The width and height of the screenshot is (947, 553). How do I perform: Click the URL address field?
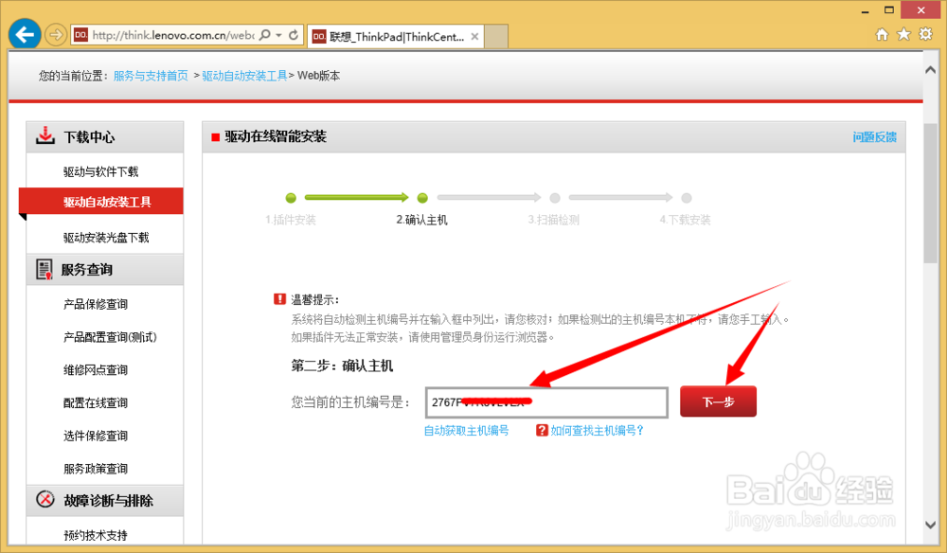coord(172,35)
